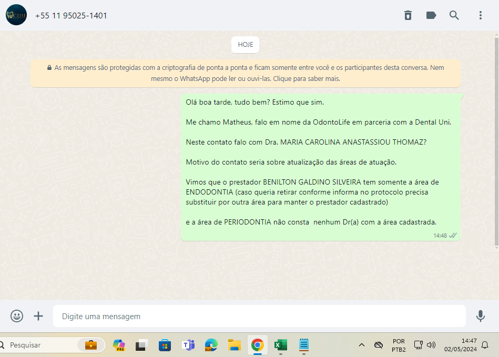Image resolution: width=499 pixels, height=357 pixels.
Task: Open the notifications bell icon
Action: pyautogui.click(x=485, y=345)
